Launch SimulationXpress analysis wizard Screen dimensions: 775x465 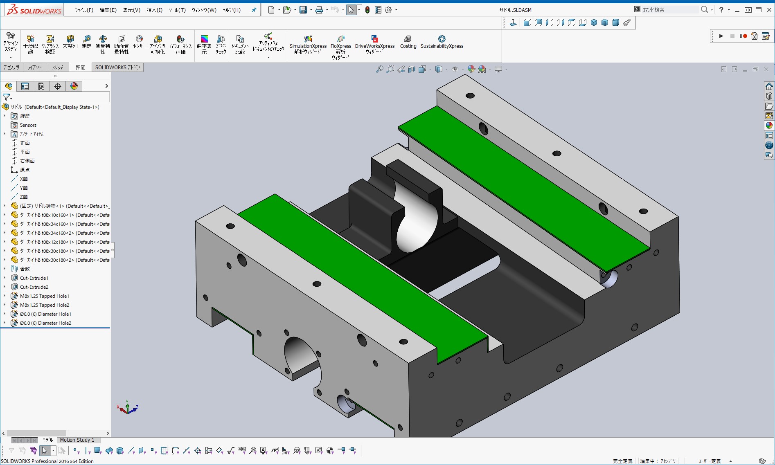click(x=308, y=44)
